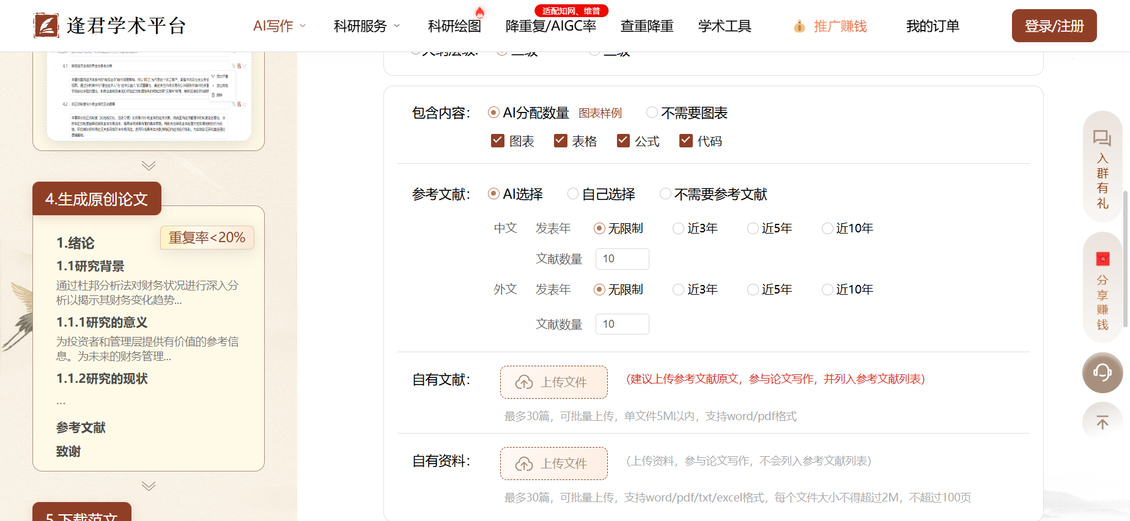Image resolution: width=1130 pixels, height=521 pixels.
Task: Open the 入群有礼 chat bubble icon
Action: coord(1102,138)
